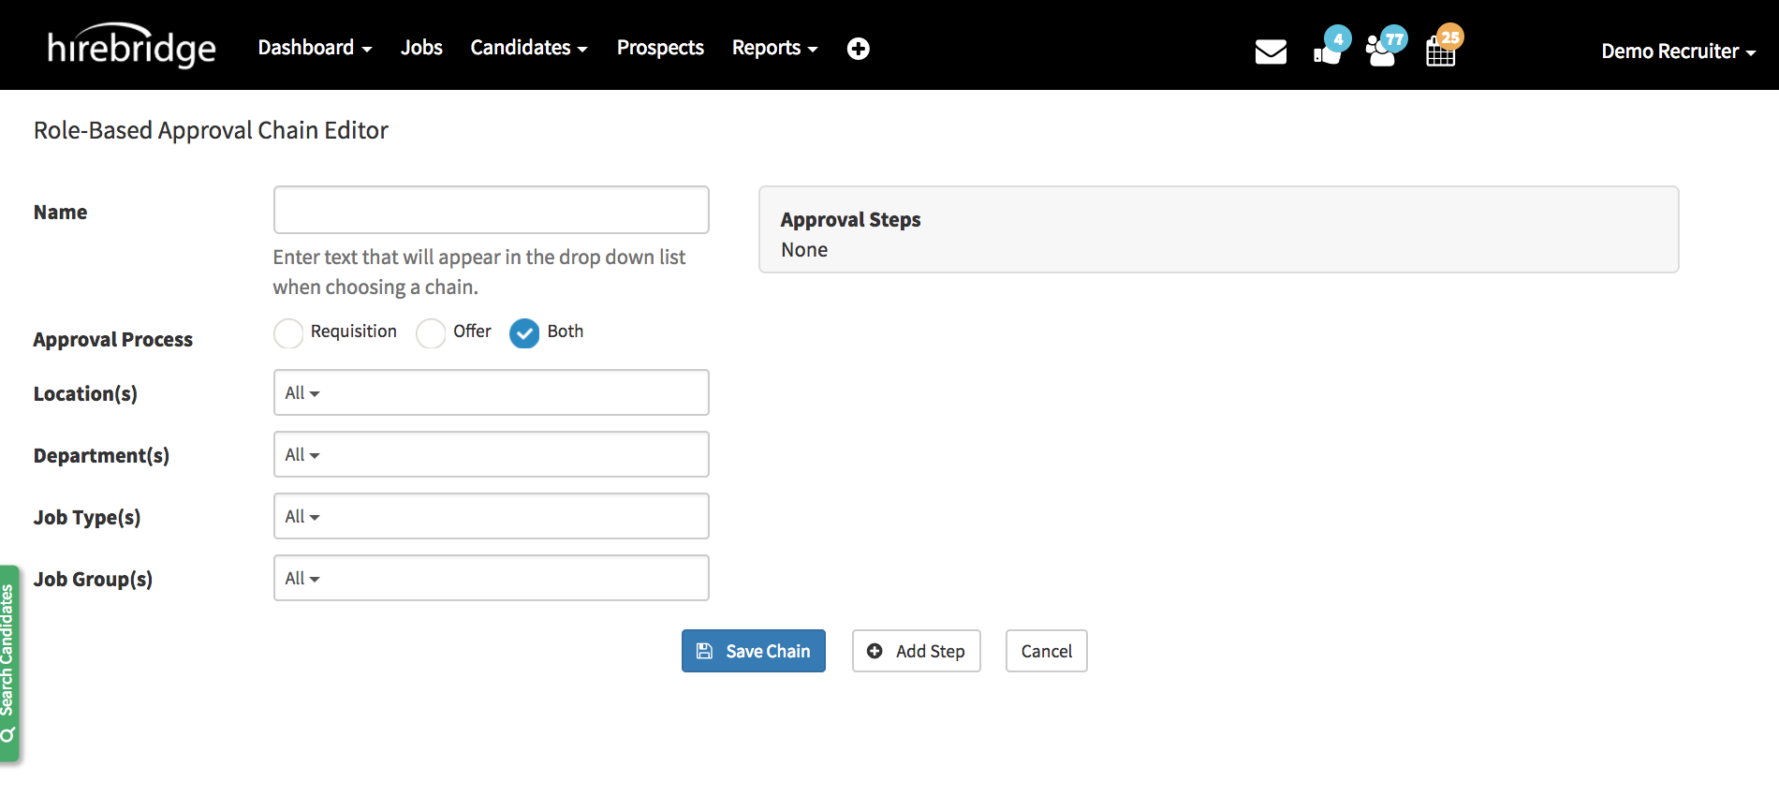Open the Search Candidates side tab
The width and height of the screenshot is (1779, 796).
click(x=8, y=663)
